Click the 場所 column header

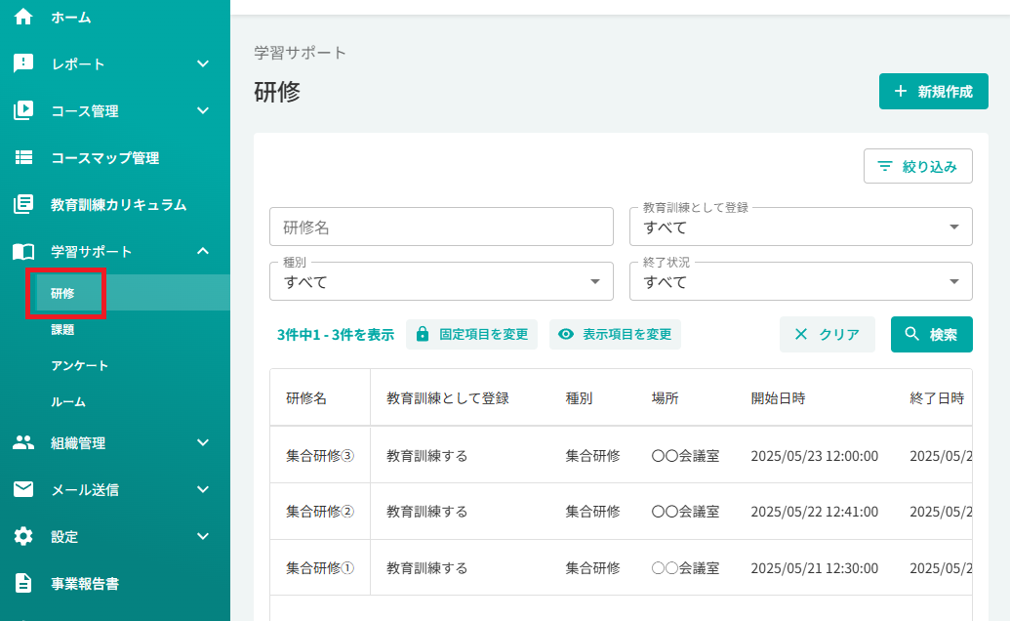tap(666, 398)
